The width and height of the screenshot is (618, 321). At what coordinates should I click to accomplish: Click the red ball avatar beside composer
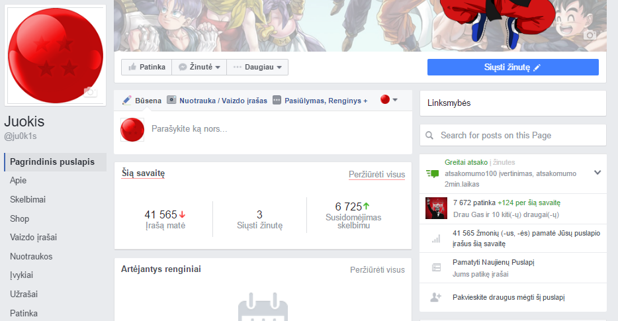click(x=132, y=130)
